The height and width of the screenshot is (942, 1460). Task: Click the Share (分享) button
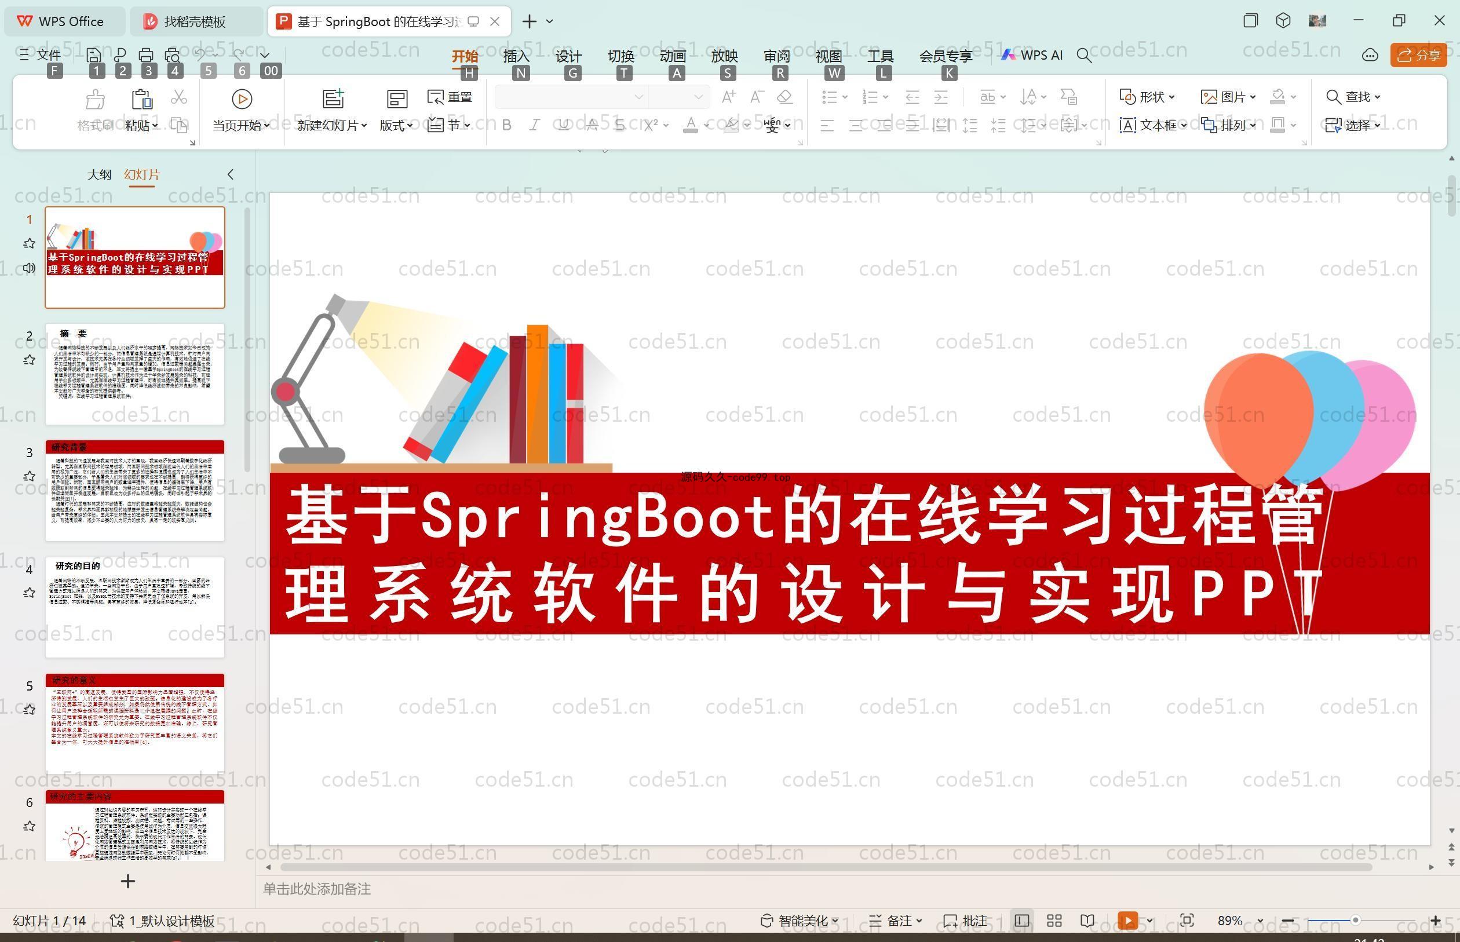(x=1418, y=55)
